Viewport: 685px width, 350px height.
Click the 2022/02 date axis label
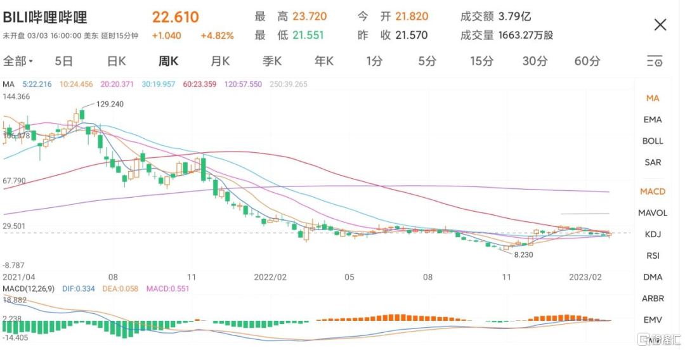click(x=270, y=277)
